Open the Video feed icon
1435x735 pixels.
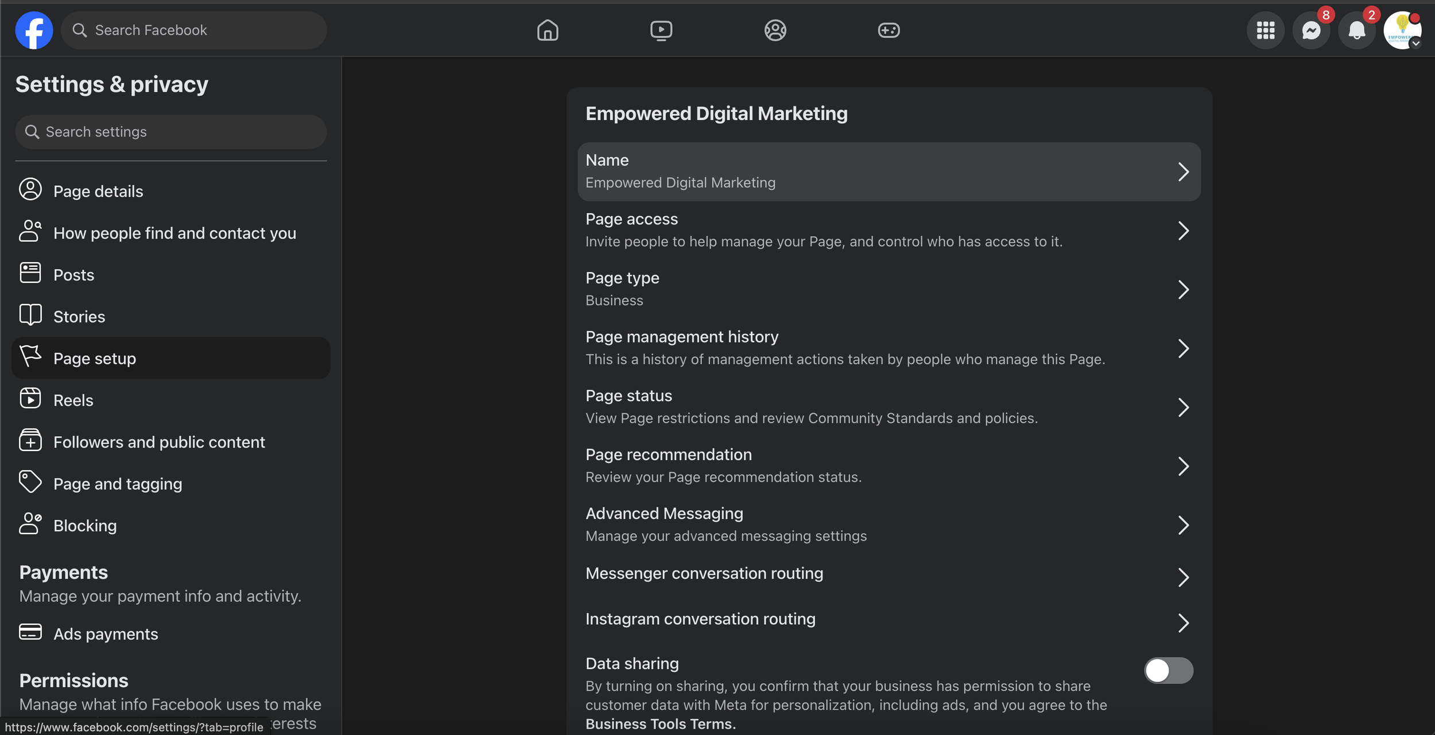point(660,30)
